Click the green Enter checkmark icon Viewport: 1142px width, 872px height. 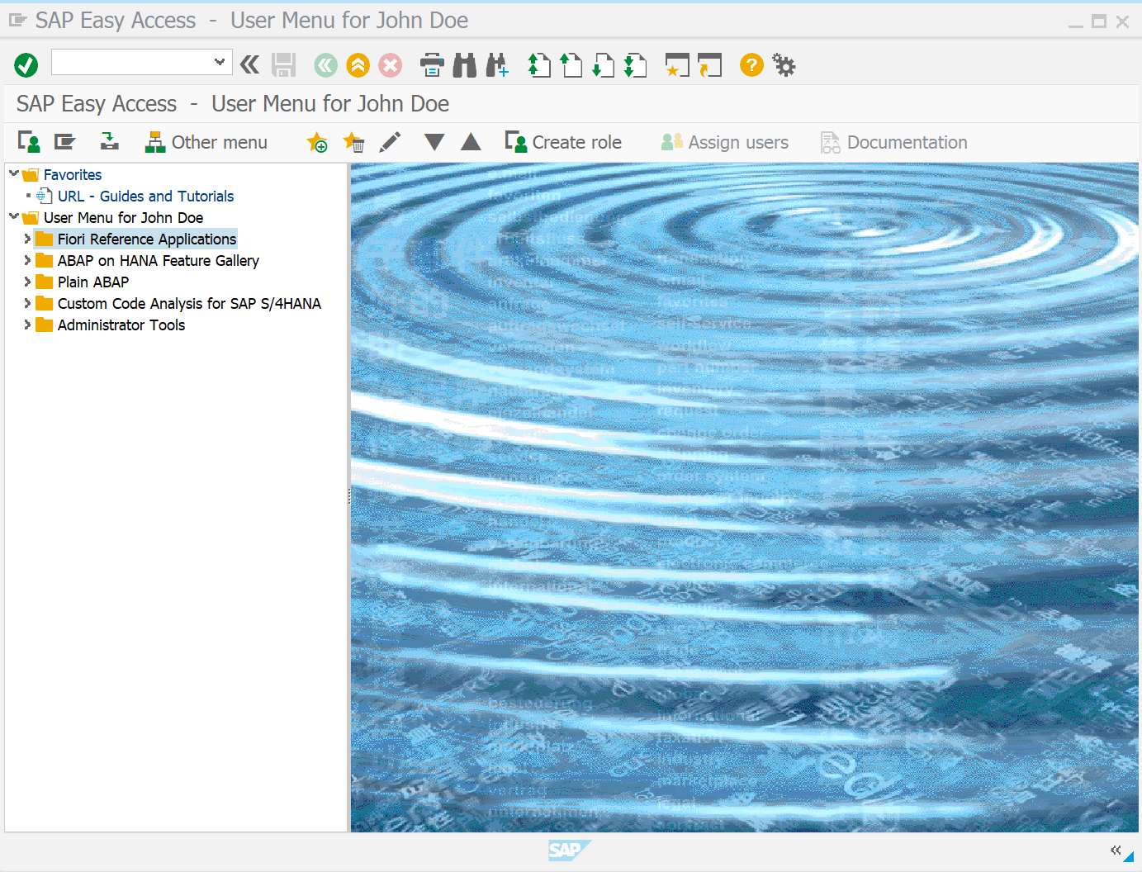[x=26, y=65]
